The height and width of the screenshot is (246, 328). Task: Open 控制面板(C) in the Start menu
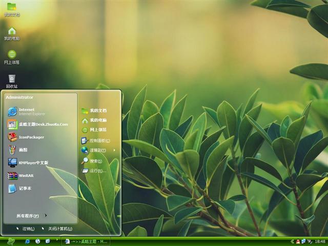pyautogui.click(x=99, y=140)
